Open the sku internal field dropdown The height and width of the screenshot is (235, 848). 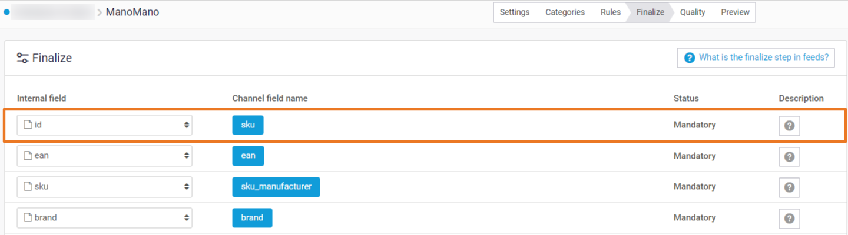pos(104,187)
